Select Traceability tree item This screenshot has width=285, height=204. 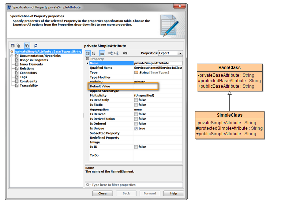(x=29, y=86)
